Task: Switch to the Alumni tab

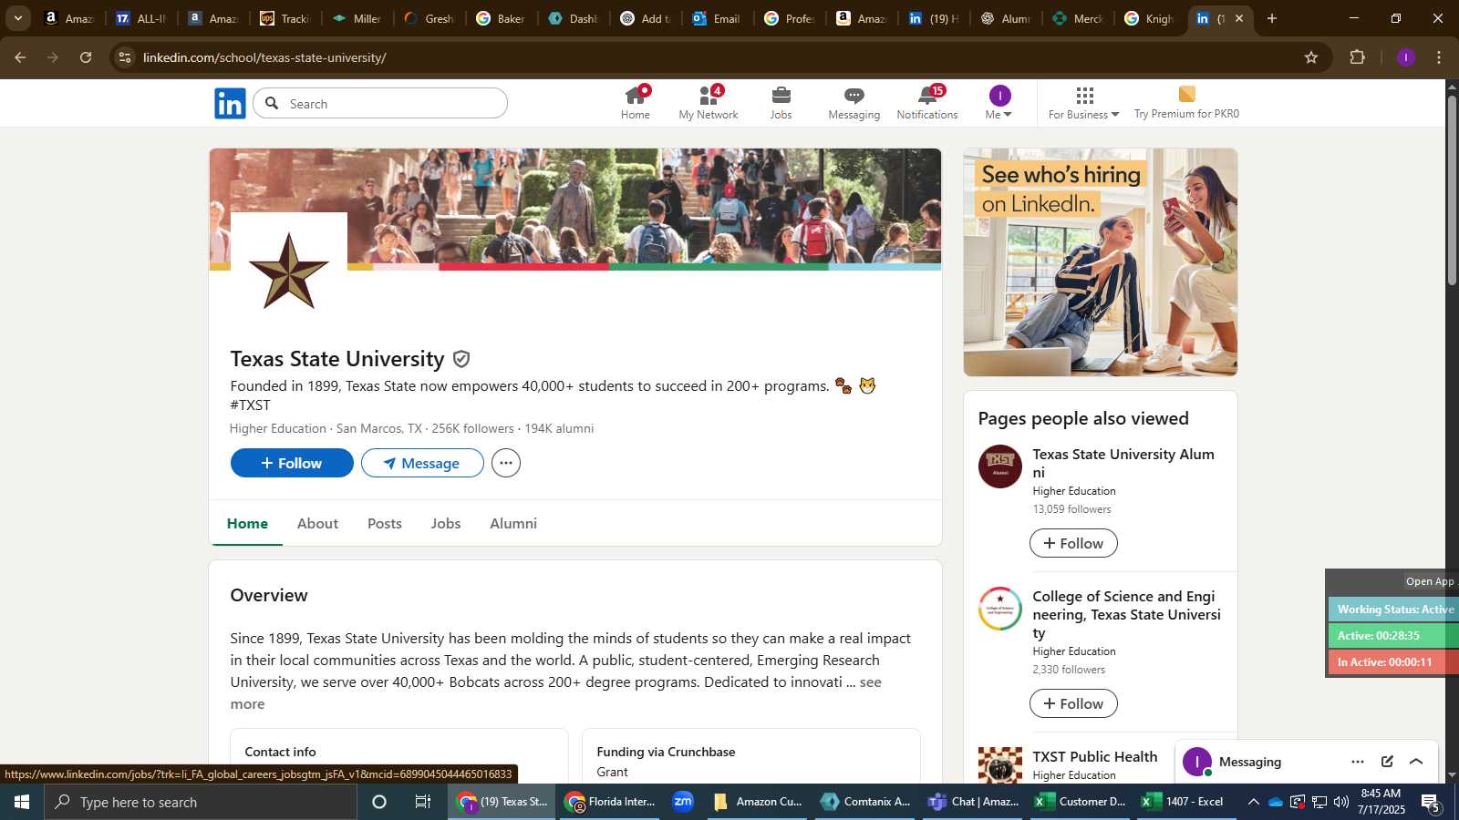Action: click(513, 524)
